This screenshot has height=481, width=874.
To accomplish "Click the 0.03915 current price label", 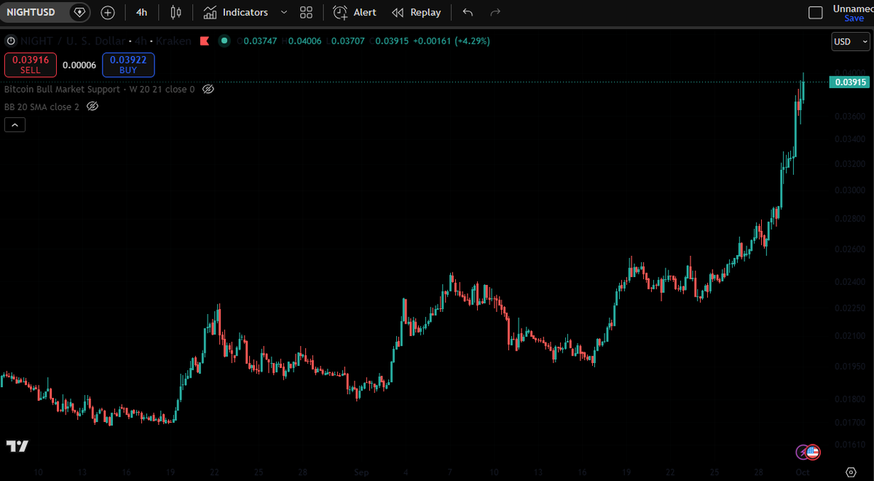I will pos(849,82).
